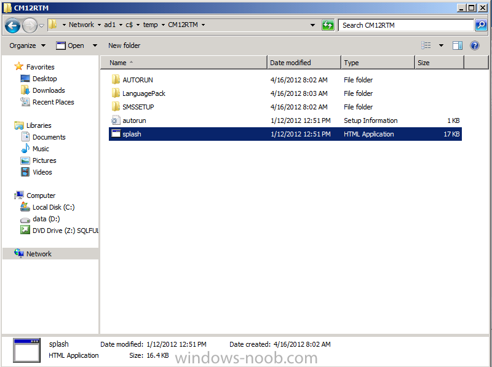Click the Videos library film icon
492x367 pixels.
tap(25, 172)
